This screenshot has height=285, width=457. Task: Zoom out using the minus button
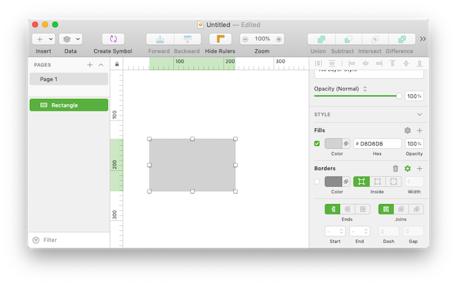pyautogui.click(x=246, y=39)
